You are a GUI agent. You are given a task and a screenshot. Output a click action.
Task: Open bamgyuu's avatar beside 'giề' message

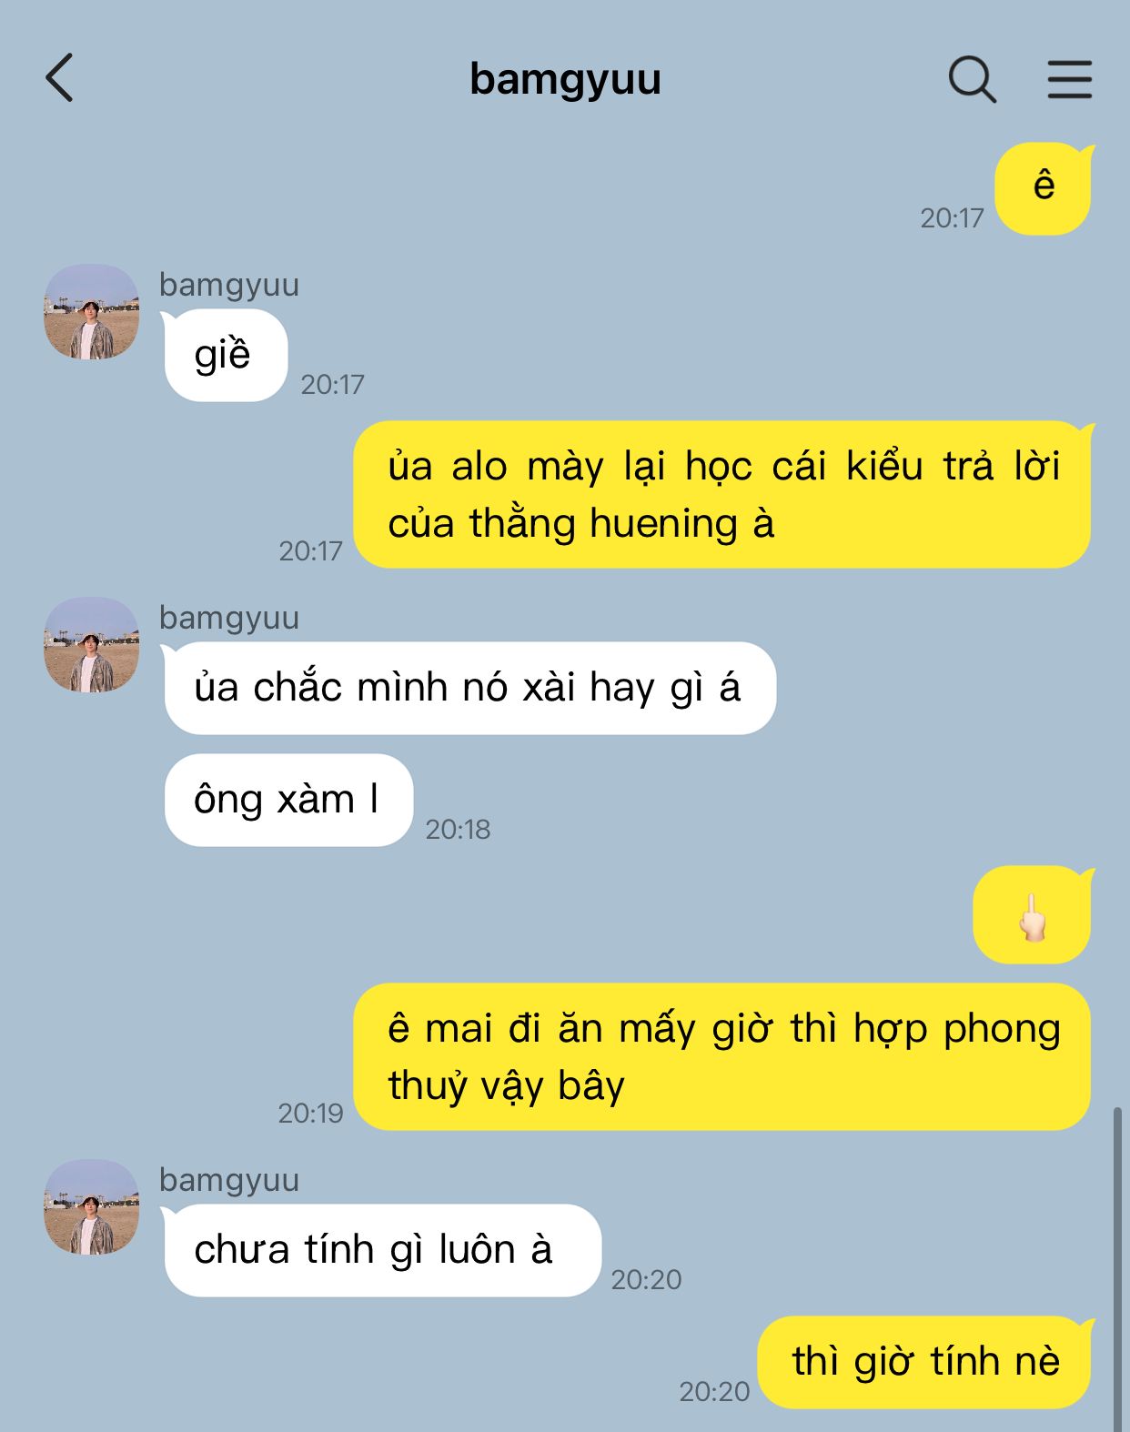92,311
